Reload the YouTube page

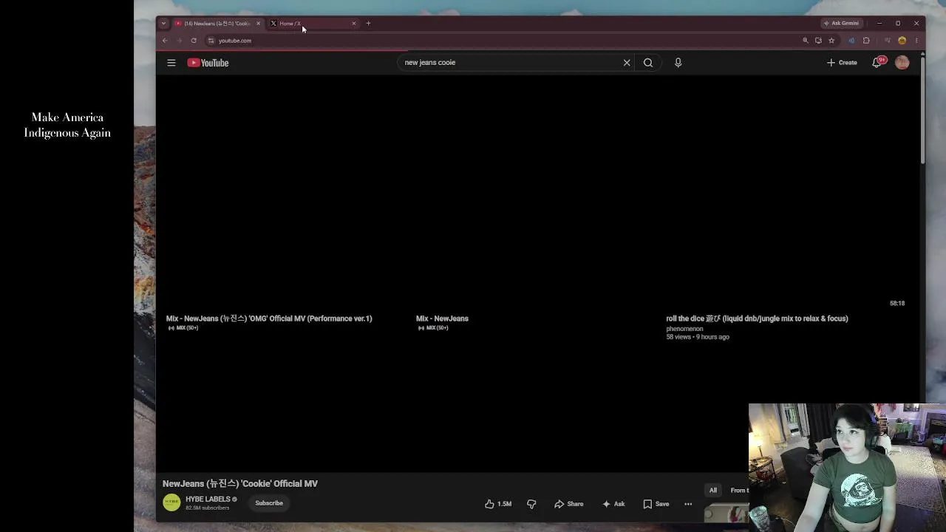tap(194, 41)
